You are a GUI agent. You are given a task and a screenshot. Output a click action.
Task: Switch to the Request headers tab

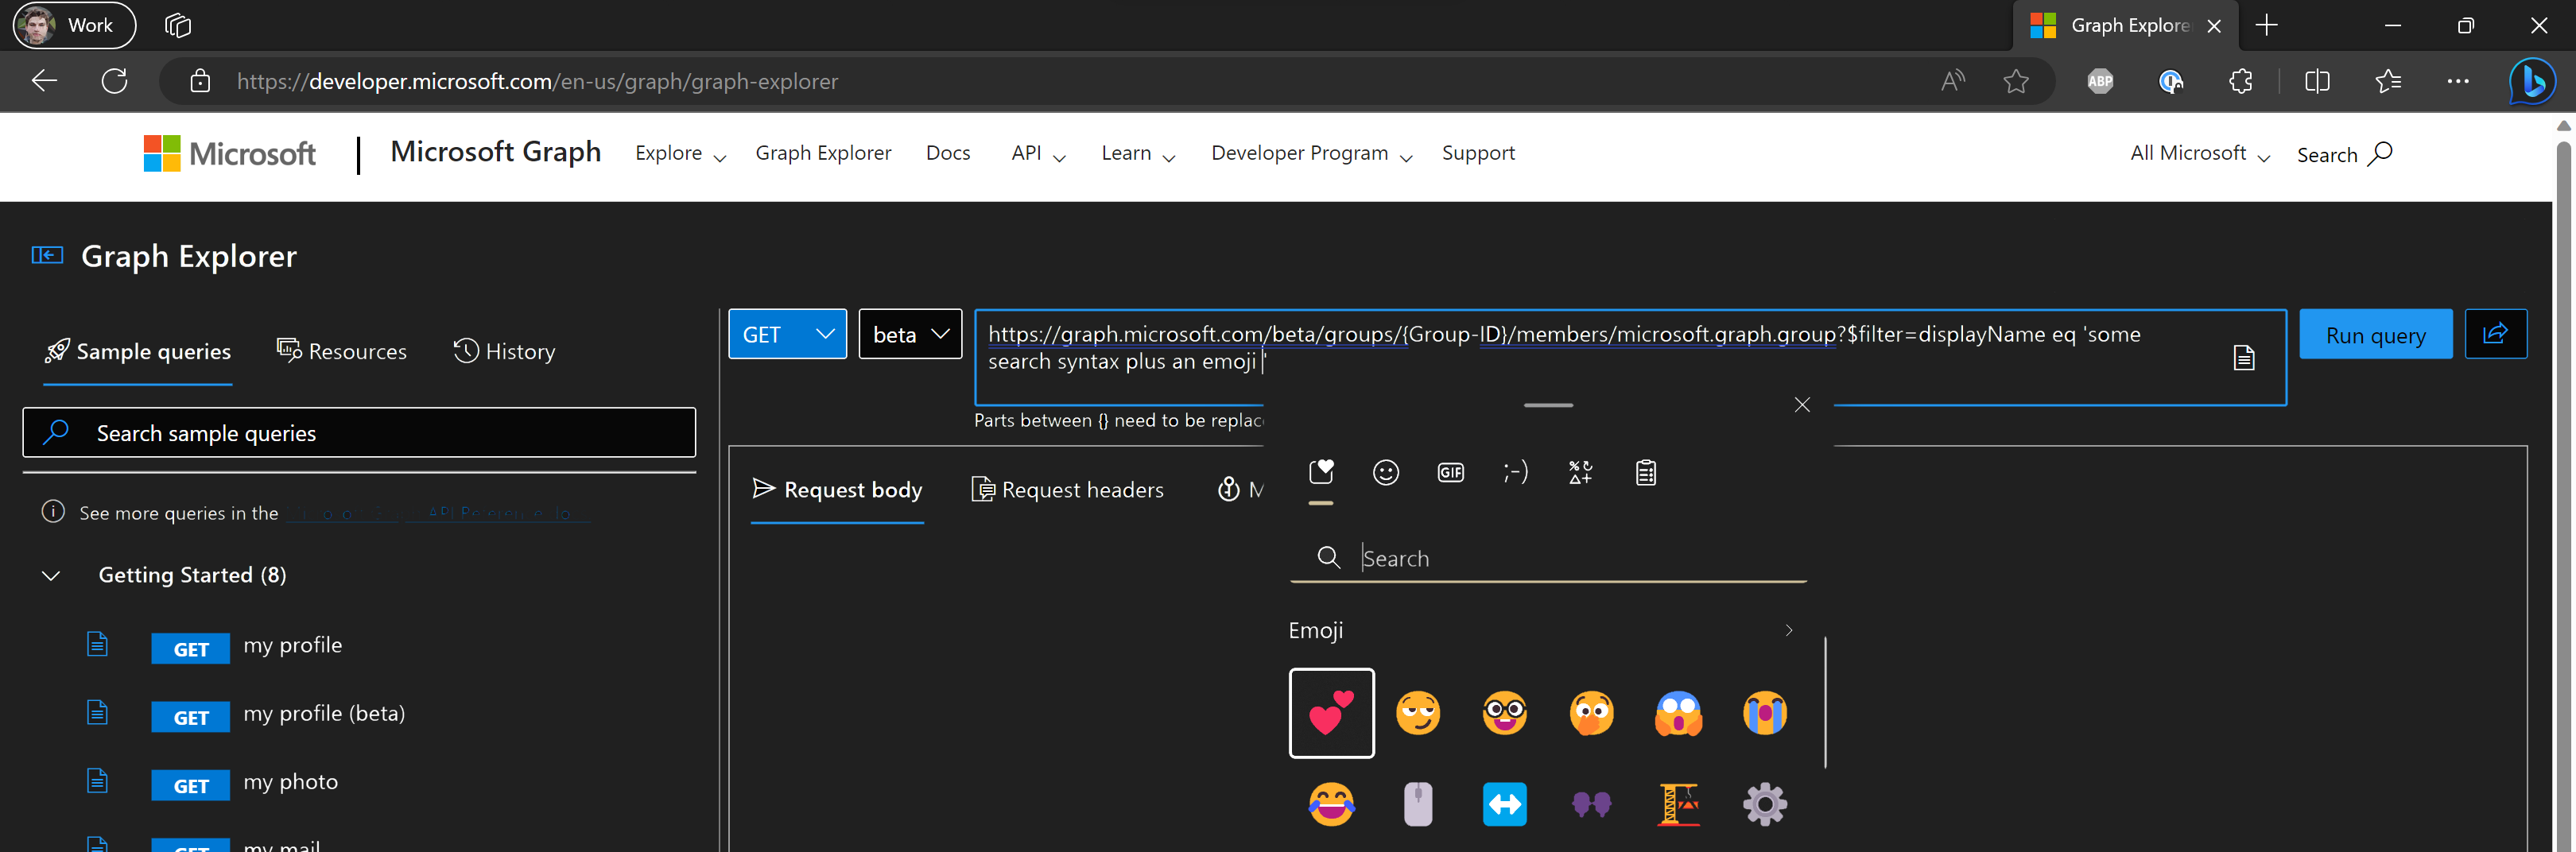click(1067, 489)
